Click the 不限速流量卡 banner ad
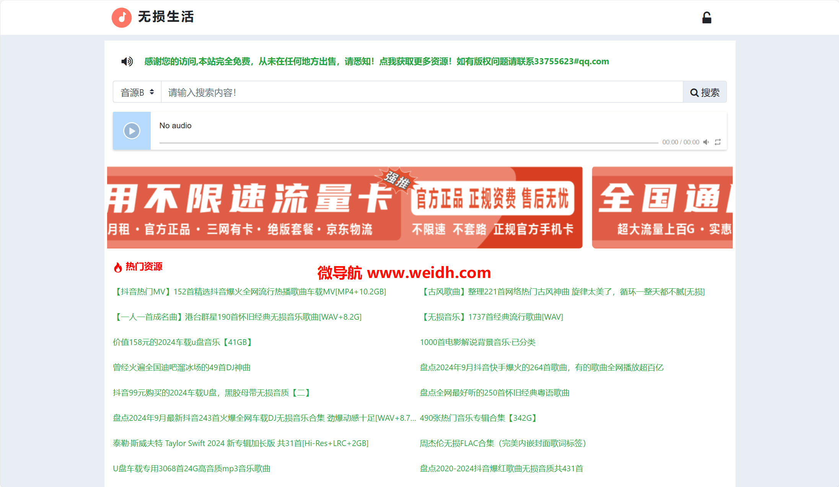 coord(345,208)
